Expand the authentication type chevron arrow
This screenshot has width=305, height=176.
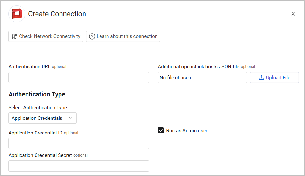pyautogui.click(x=71, y=118)
